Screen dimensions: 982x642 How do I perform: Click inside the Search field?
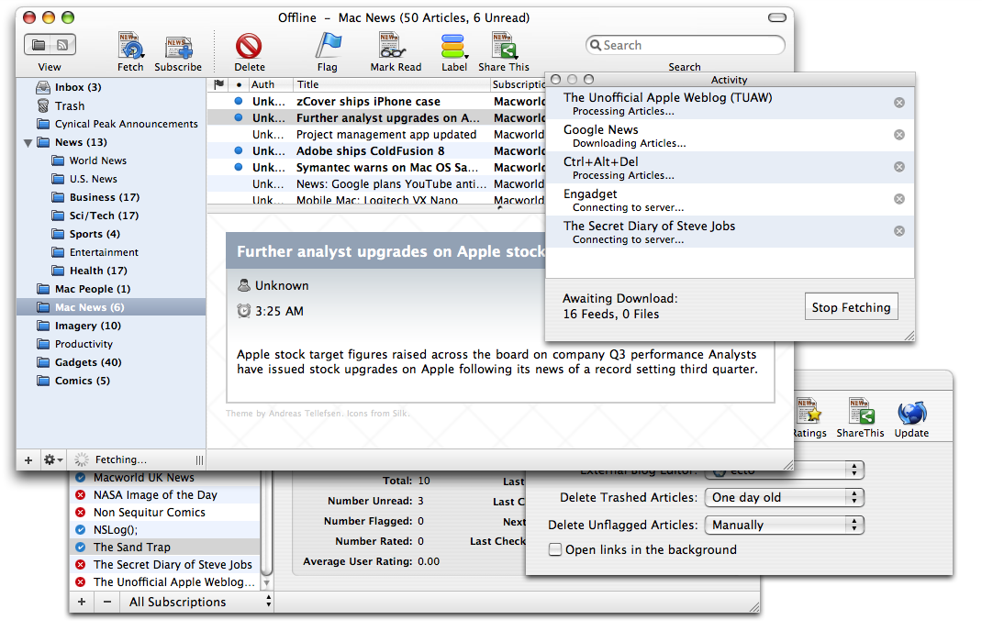coord(686,45)
